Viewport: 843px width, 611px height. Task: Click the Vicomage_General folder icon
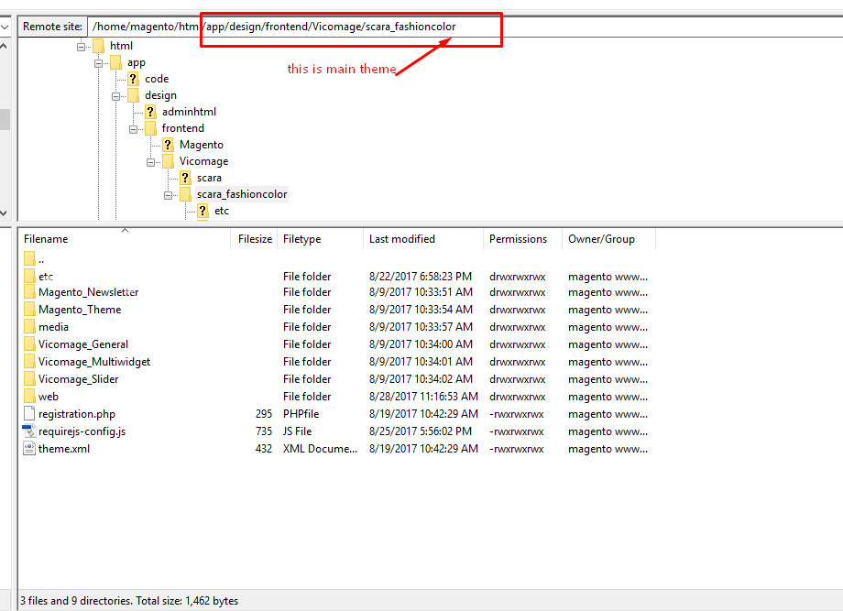(29, 344)
